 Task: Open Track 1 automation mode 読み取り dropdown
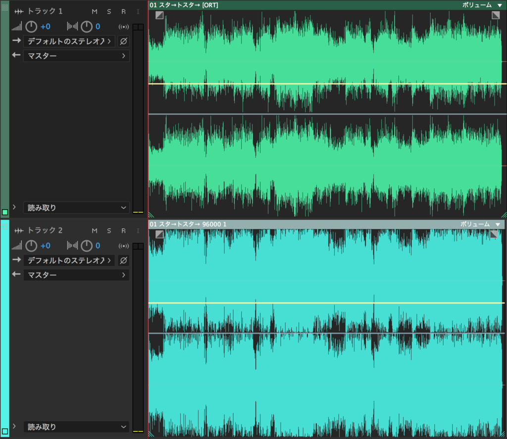[x=76, y=208]
